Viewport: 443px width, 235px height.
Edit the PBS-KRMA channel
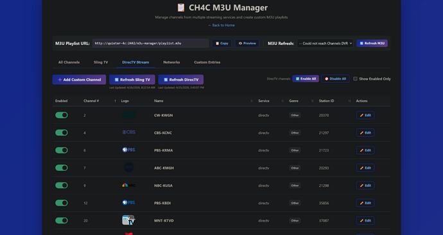click(x=365, y=150)
